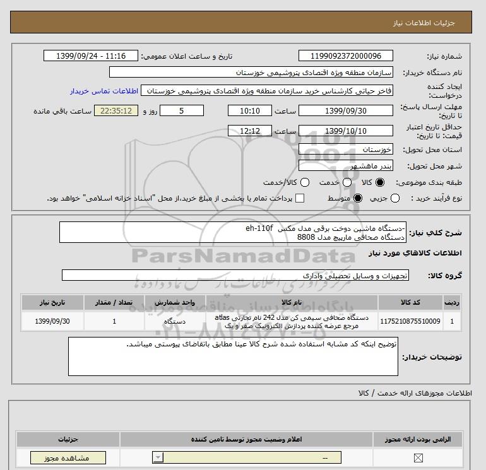Click the need date cell 1399/09/30 in table

[52, 321]
